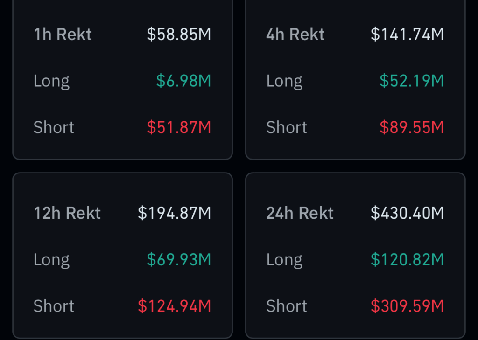Screen dimensions: 478x340
Task: Select the 12h Rekt total $194.87M
Action: pos(174,213)
